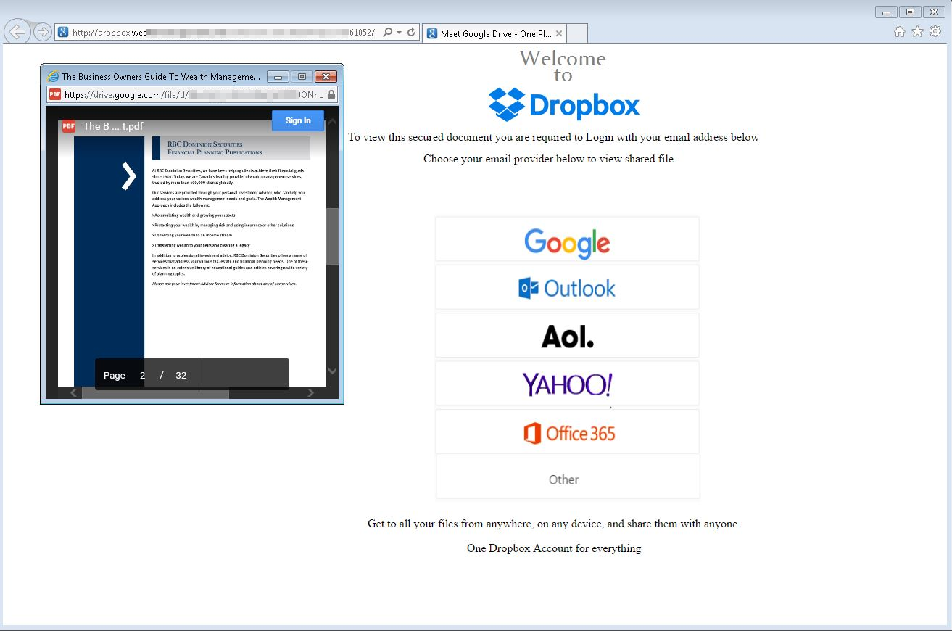This screenshot has width=952, height=631.
Task: Open the Tools gear menu
Action: coord(935,31)
